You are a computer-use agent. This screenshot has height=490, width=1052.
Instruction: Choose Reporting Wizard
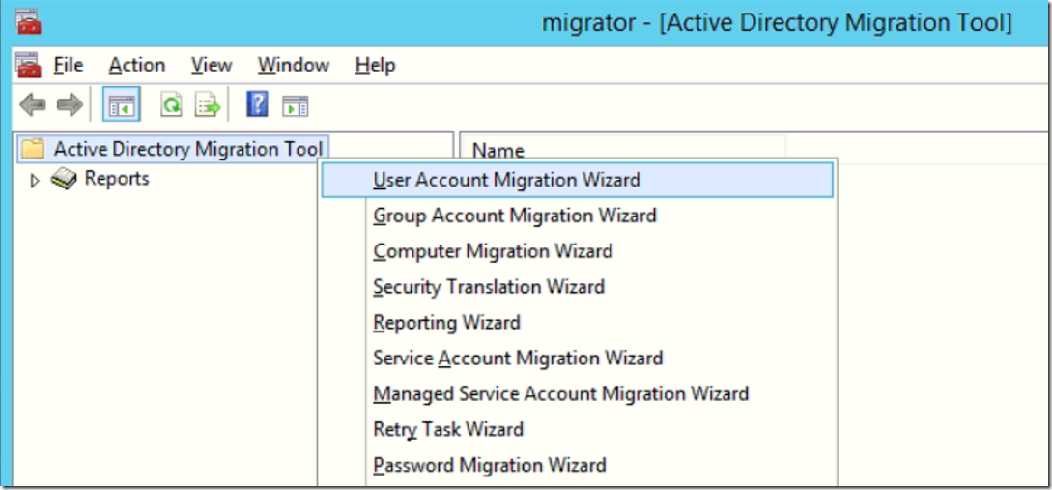pyautogui.click(x=577, y=322)
